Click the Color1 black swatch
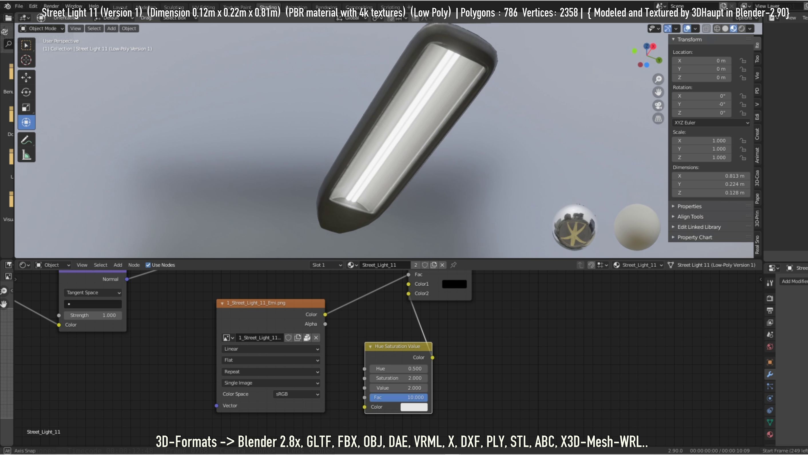808x455 pixels. (454, 284)
